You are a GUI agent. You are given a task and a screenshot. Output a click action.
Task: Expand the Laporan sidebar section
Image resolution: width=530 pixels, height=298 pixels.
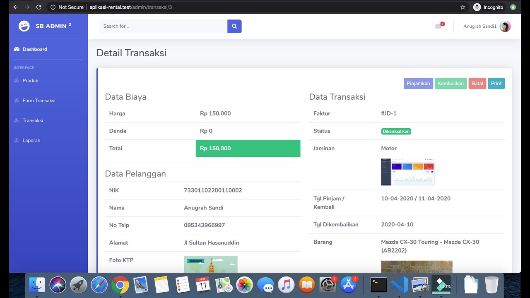(x=31, y=140)
